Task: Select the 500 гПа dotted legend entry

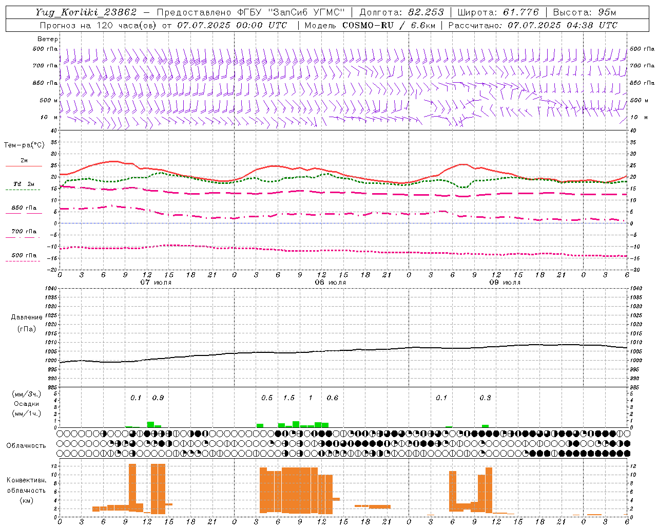Action: (24, 257)
